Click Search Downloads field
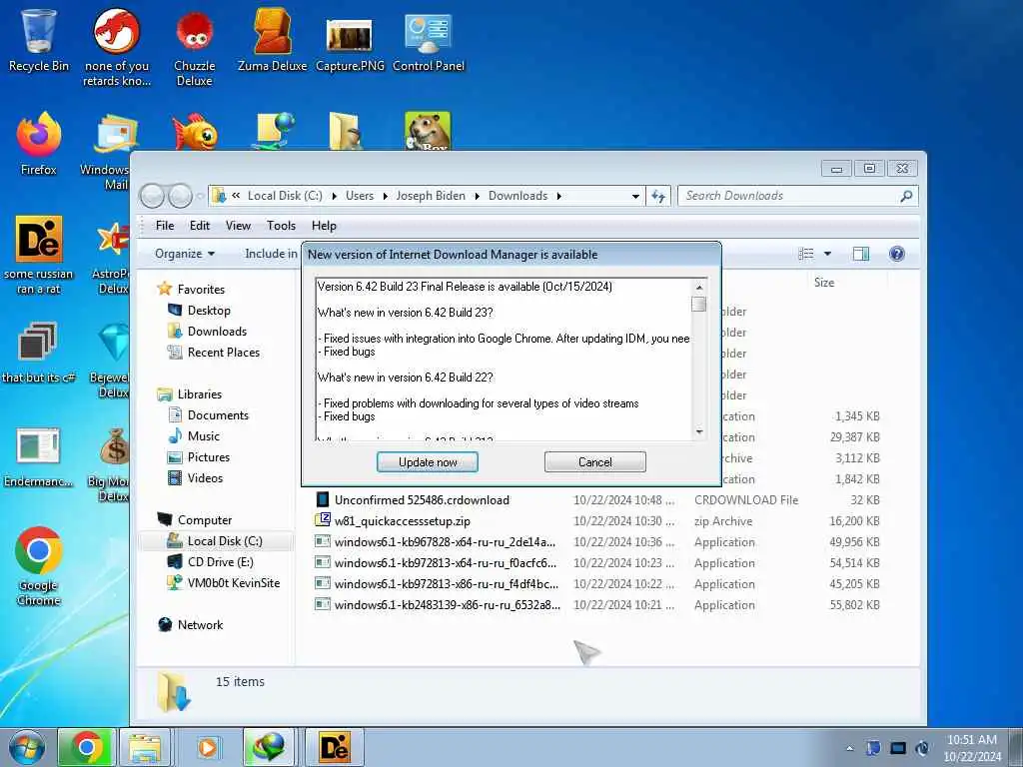The height and width of the screenshot is (767, 1023). pos(798,196)
